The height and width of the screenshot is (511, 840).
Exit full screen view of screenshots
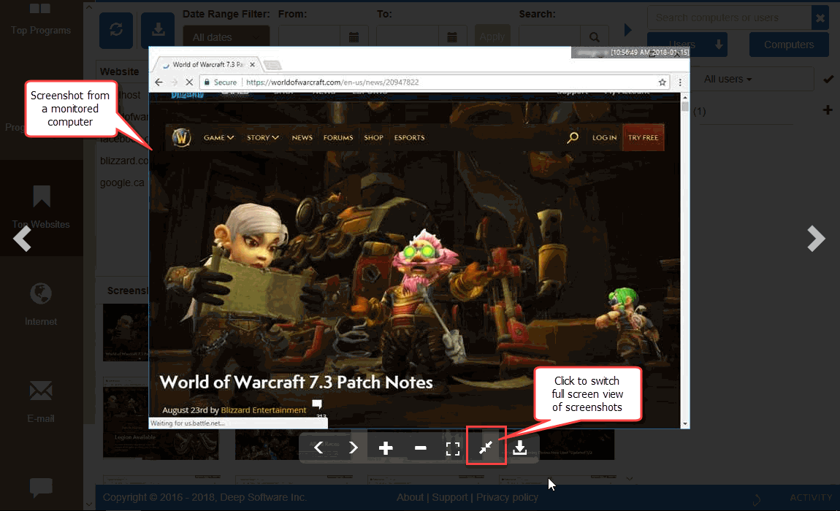tap(486, 447)
